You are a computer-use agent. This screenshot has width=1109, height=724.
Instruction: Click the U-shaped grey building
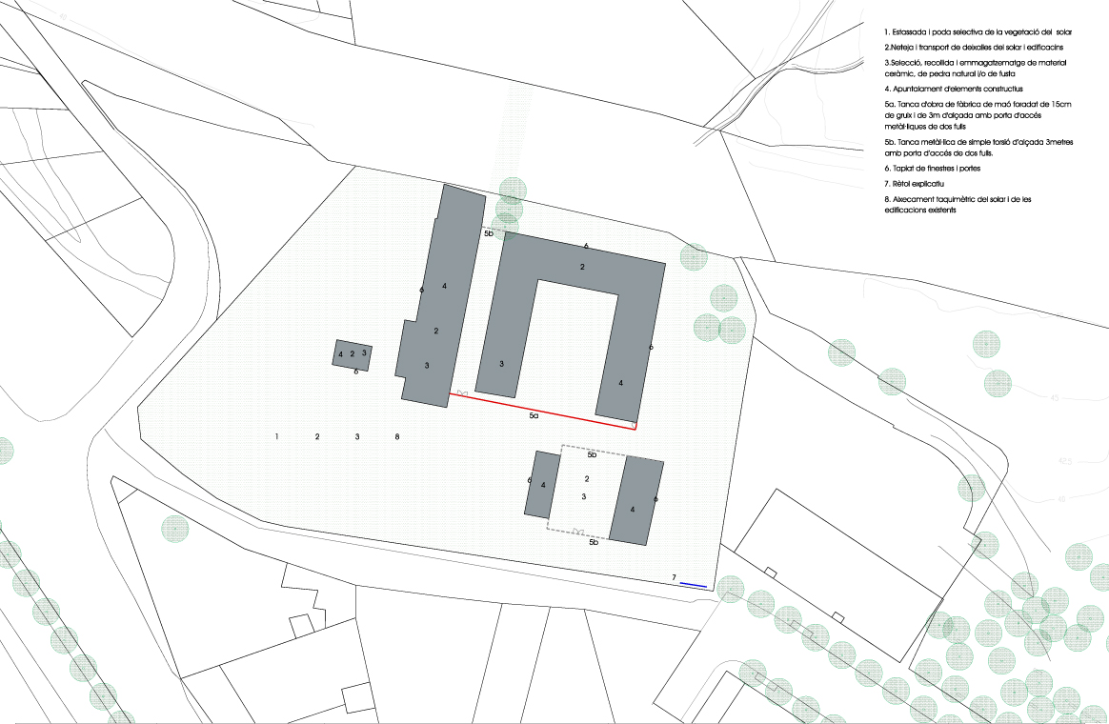click(579, 267)
